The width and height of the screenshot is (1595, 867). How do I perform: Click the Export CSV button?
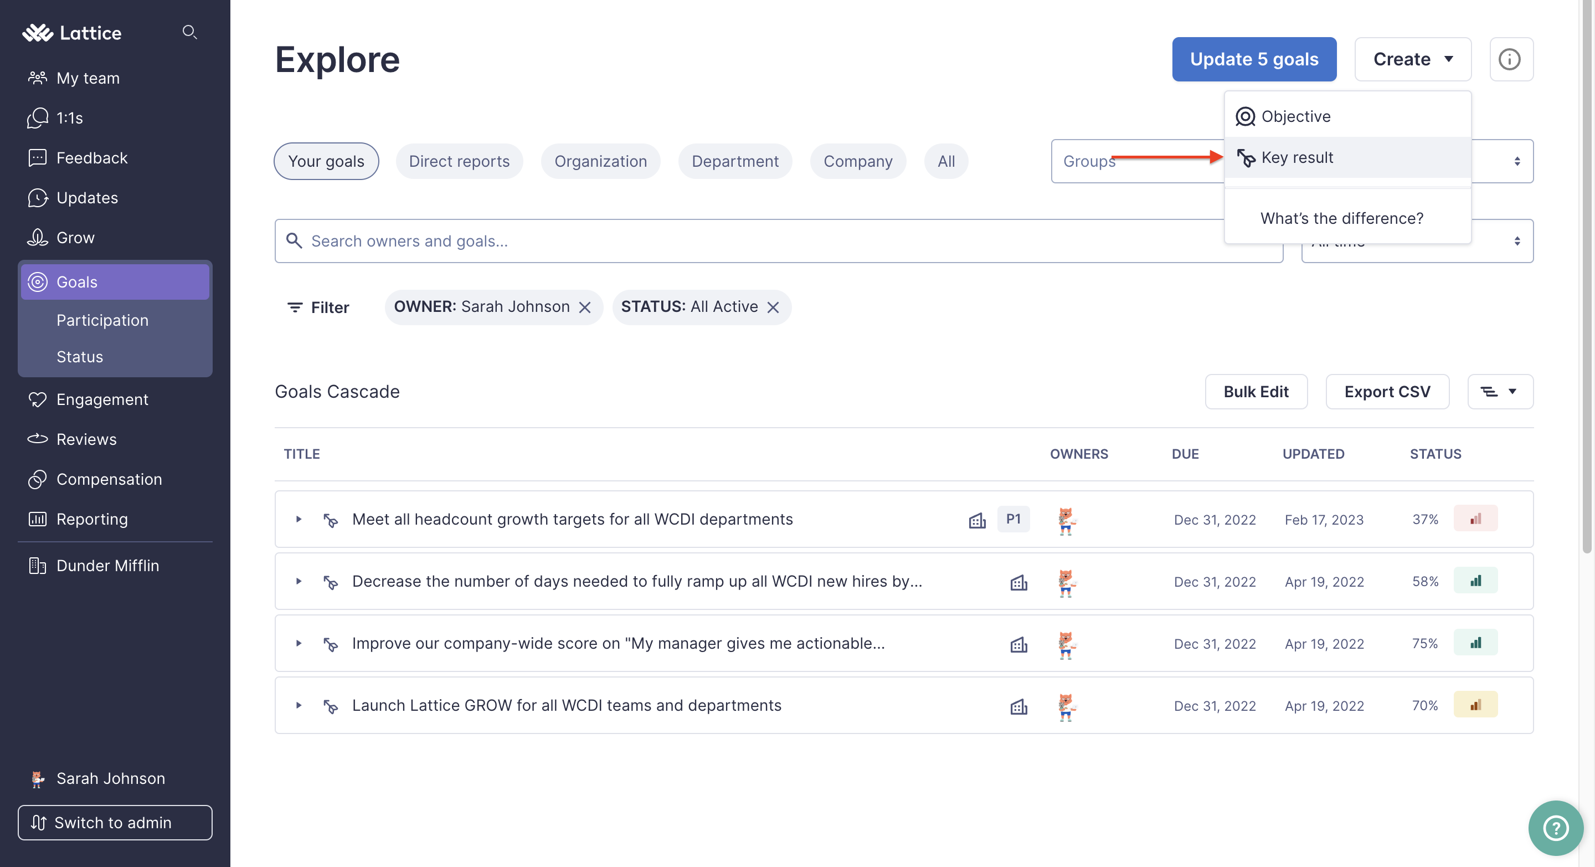(x=1387, y=391)
